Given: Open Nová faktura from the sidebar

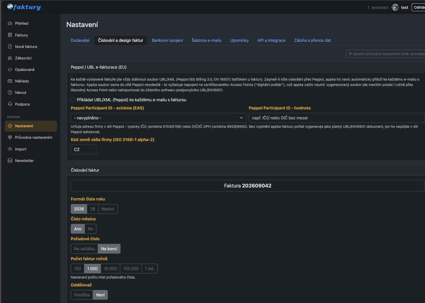Looking at the screenshot, I should click(x=31, y=46).
